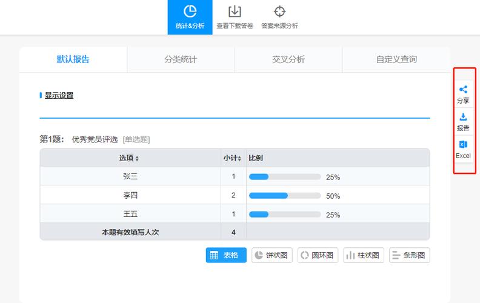Click the report download icon

coord(463,117)
